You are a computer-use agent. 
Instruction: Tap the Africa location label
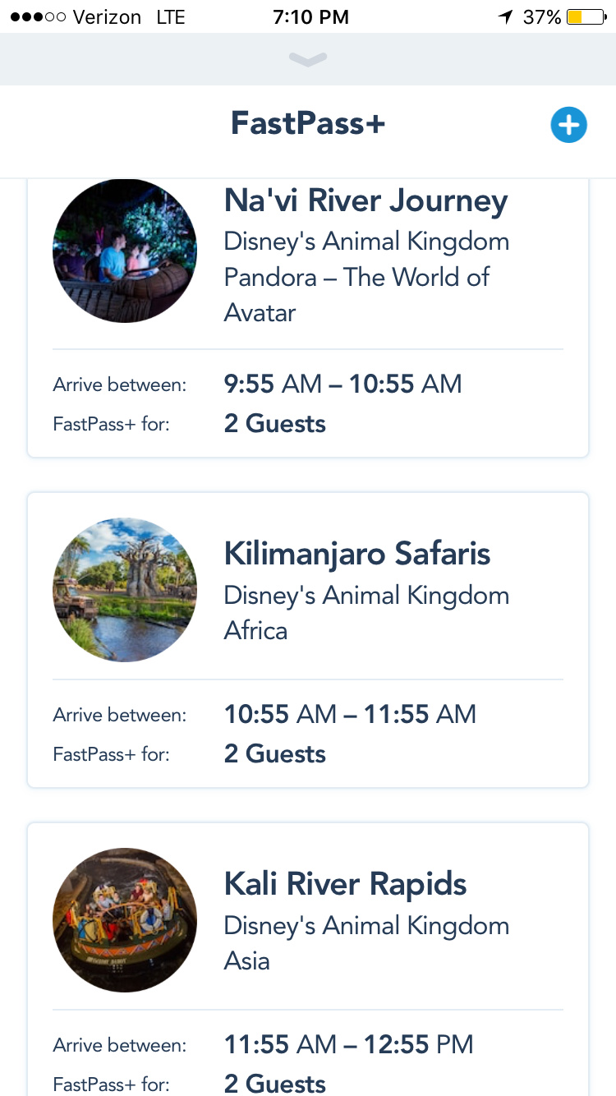(x=255, y=631)
